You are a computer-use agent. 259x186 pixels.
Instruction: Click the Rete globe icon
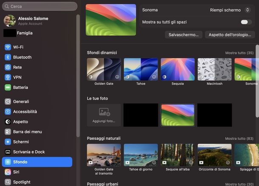pyautogui.click(x=8, y=67)
